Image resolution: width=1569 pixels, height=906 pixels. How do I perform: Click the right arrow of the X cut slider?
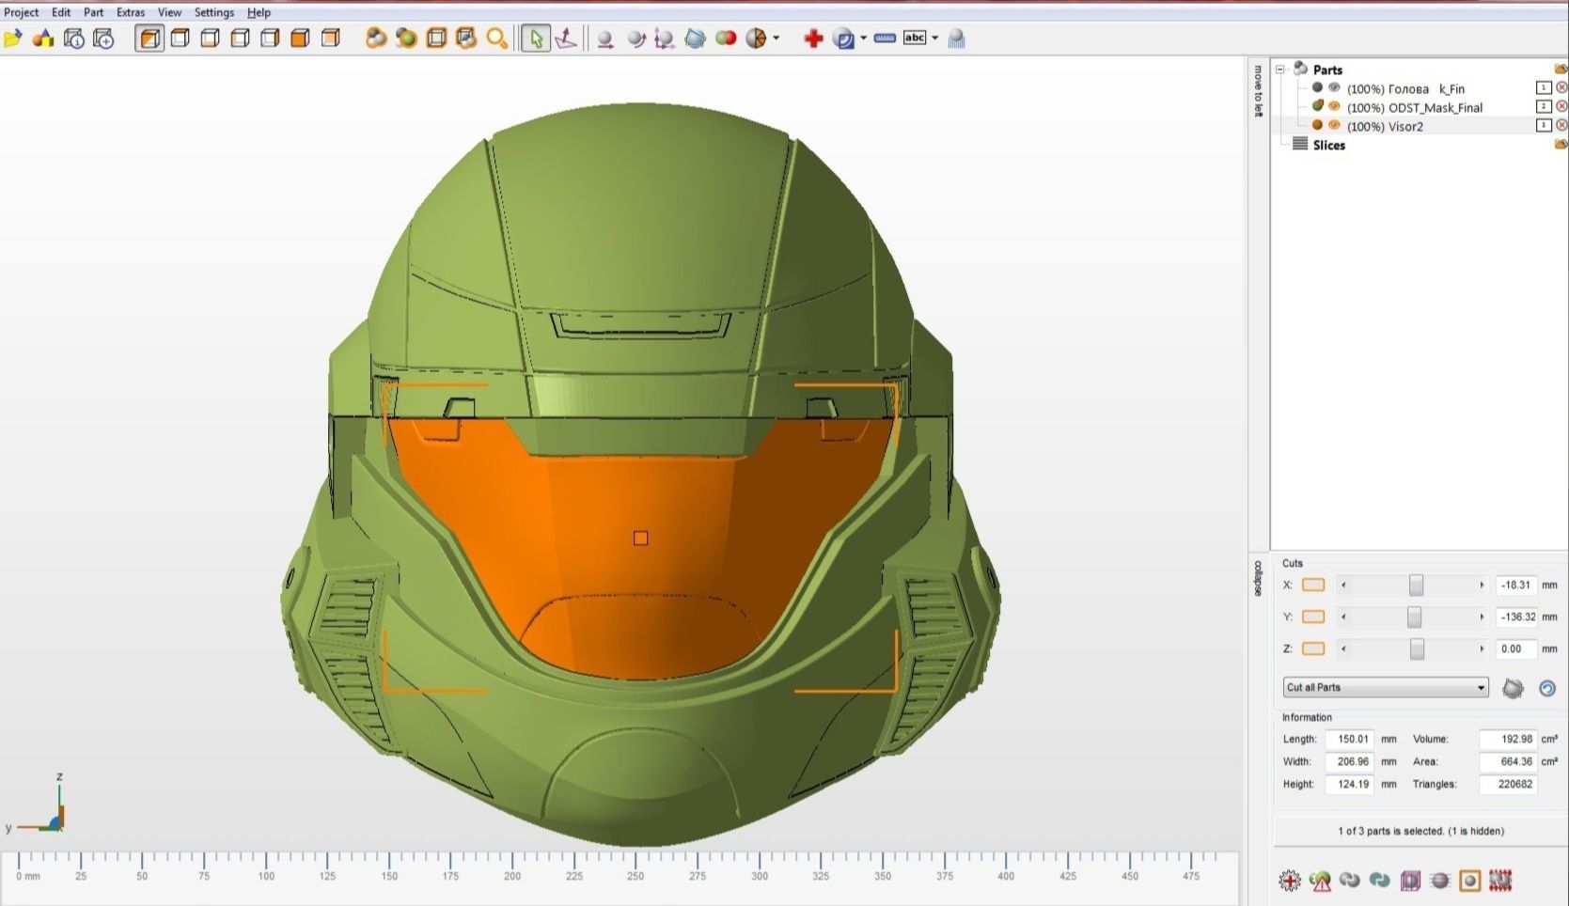tap(1482, 585)
